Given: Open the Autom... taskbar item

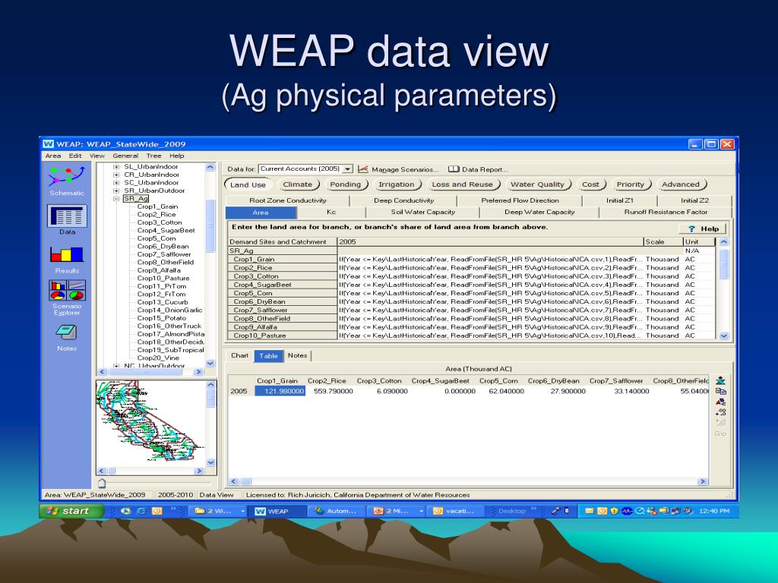Looking at the screenshot, I should coord(337,511).
